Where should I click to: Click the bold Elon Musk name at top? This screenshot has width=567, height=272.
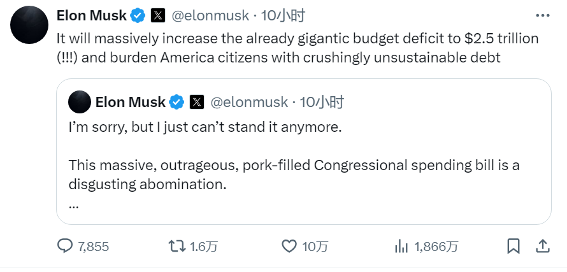tap(92, 15)
